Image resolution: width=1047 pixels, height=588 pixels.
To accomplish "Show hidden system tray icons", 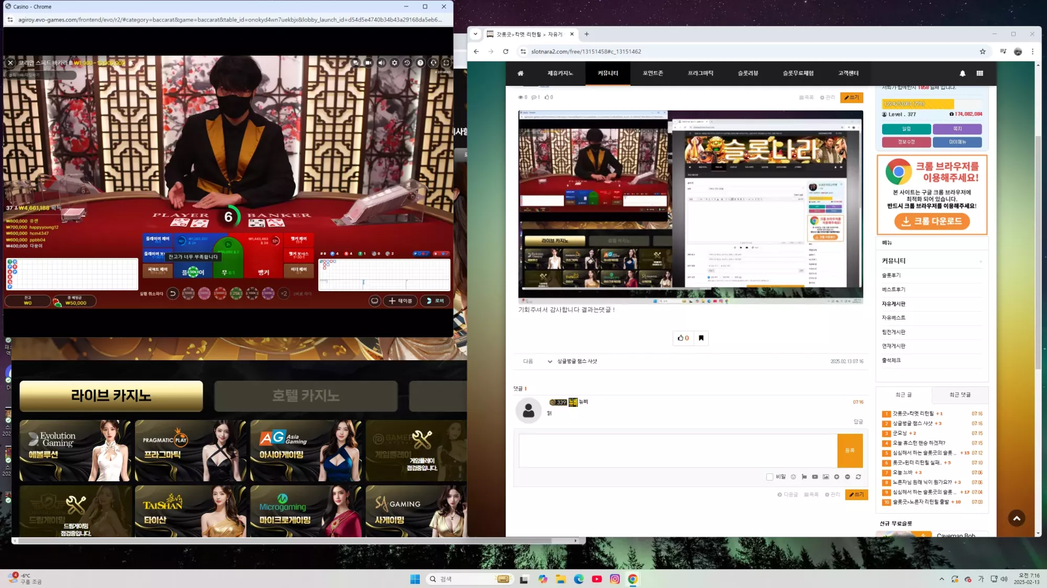I will 942,579.
